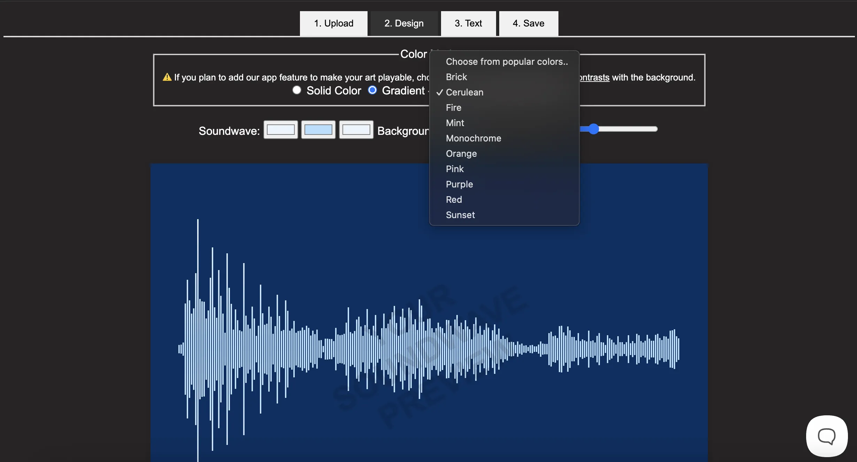857x462 pixels.
Task: Choose the Purple color preset
Action: pyautogui.click(x=504, y=184)
